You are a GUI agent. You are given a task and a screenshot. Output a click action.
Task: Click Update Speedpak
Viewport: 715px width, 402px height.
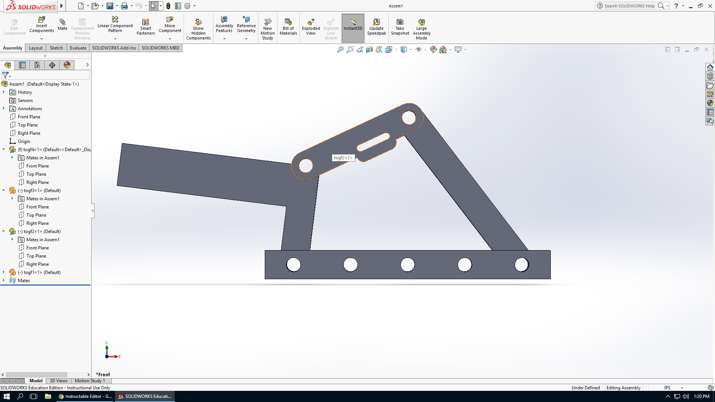(x=376, y=27)
